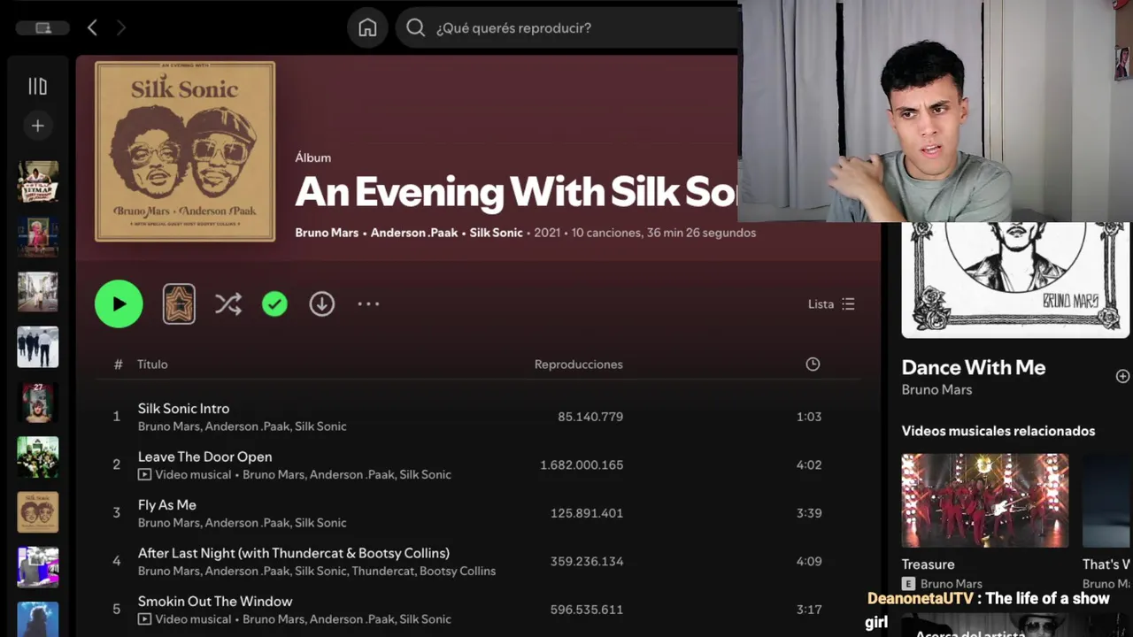Image resolution: width=1133 pixels, height=637 pixels.
Task: Click the clock duration column header
Action: (813, 364)
